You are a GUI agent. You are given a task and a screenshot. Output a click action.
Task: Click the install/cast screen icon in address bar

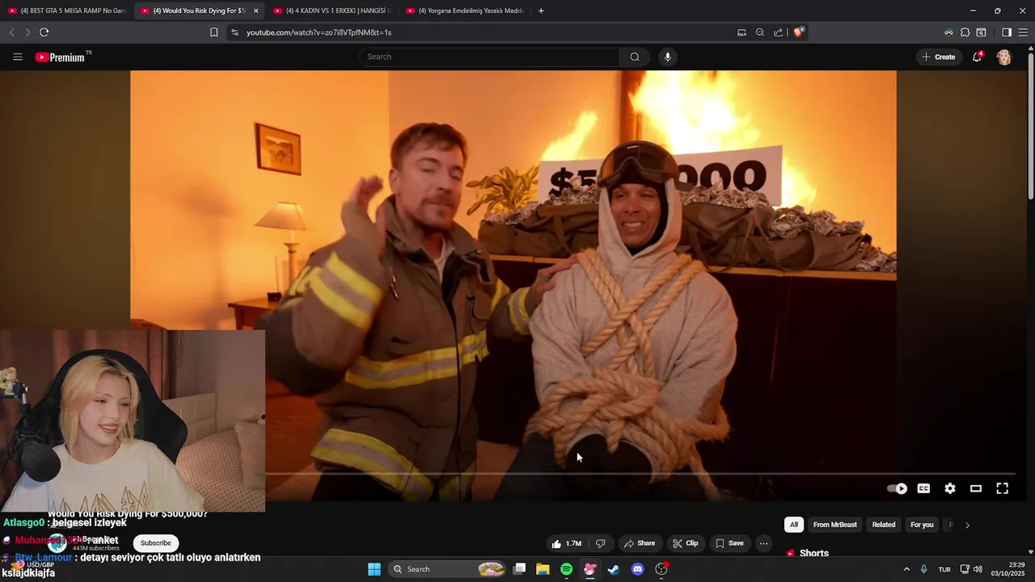click(x=741, y=32)
